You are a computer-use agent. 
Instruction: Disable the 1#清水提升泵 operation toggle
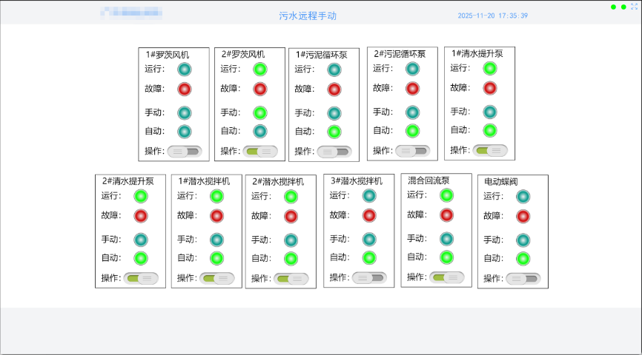click(x=490, y=150)
